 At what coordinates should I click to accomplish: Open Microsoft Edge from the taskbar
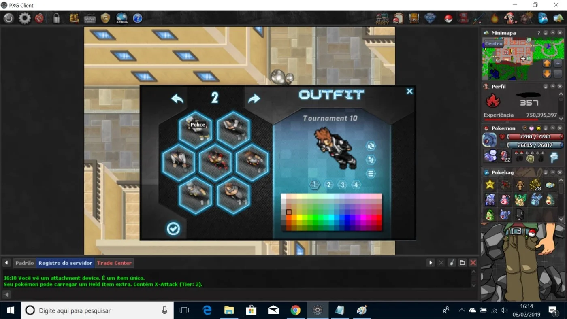(x=207, y=310)
